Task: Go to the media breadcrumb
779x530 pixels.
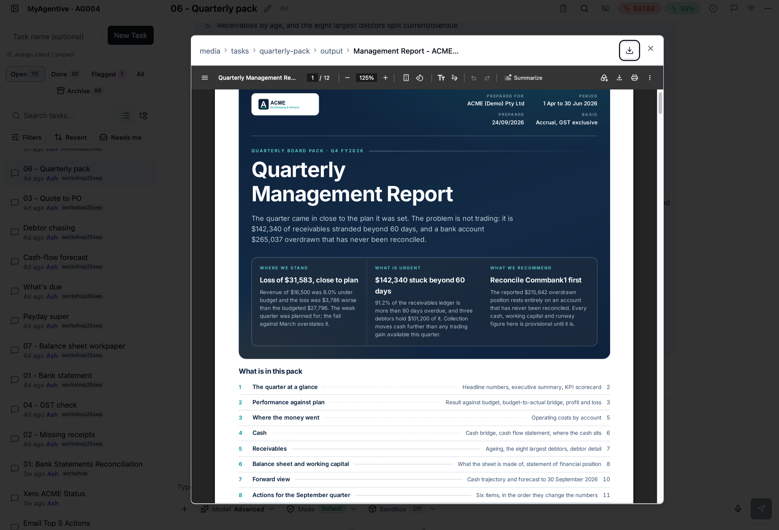Action: pyautogui.click(x=210, y=51)
